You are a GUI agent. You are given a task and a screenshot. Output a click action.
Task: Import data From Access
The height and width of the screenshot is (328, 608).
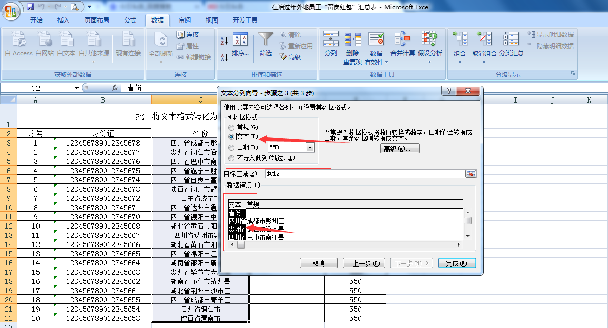(x=18, y=44)
